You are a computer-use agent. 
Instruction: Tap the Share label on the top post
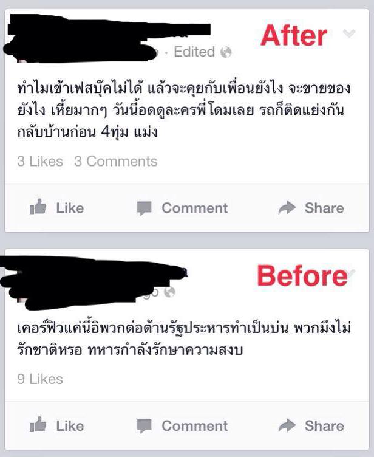tap(324, 208)
